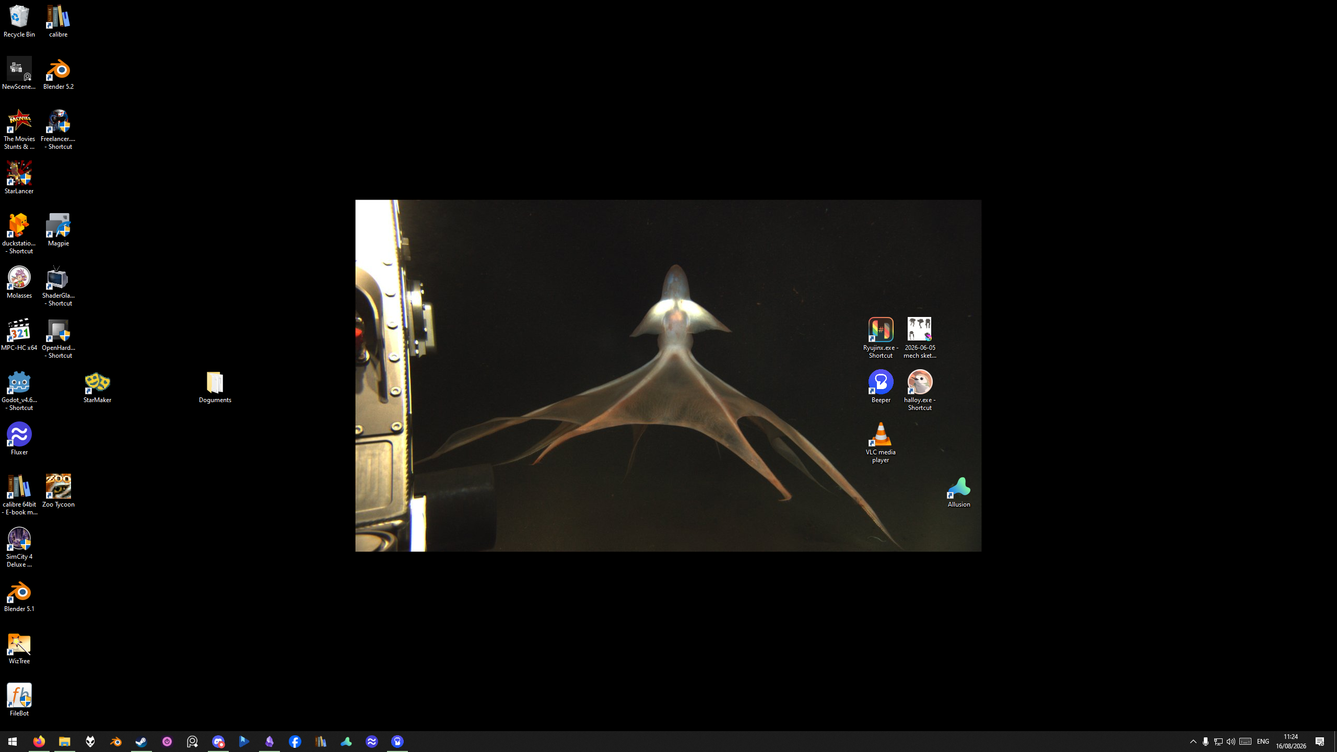Open File Explorer from the taskbar
1337x752 pixels.
64,742
